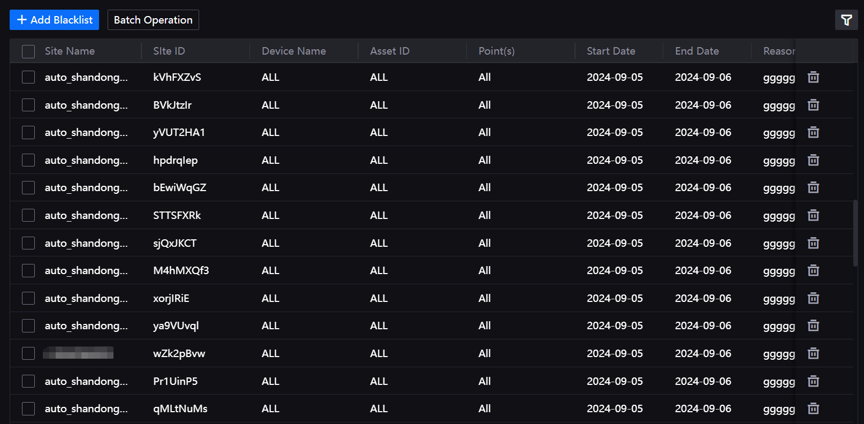Viewport: 864px width, 424px height.
Task: Delete the kVhFXZvS blacklist row
Action: point(813,77)
